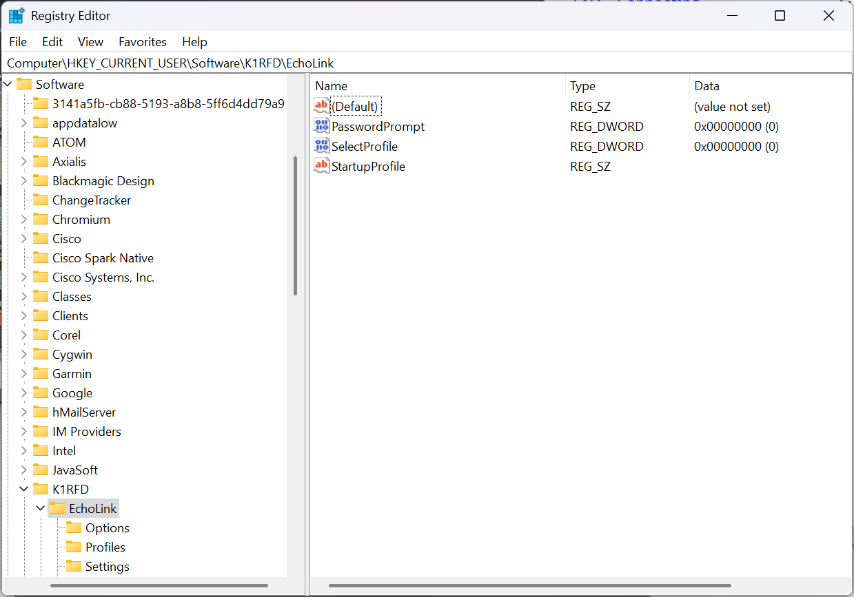Click the (Default) string value icon
Viewport: 854px width, 597px height.
pos(321,106)
